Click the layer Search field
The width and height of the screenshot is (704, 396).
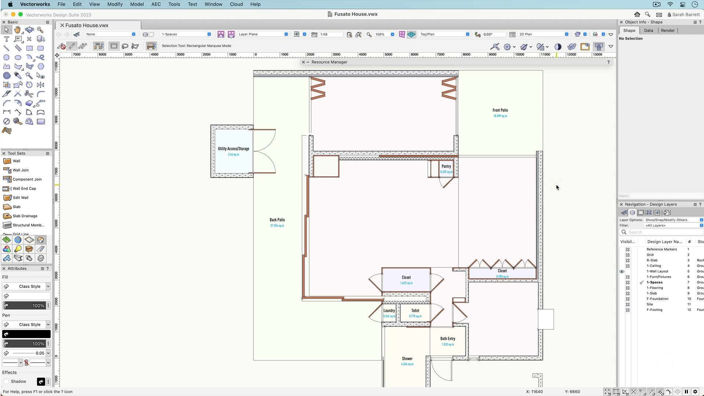coord(661,232)
